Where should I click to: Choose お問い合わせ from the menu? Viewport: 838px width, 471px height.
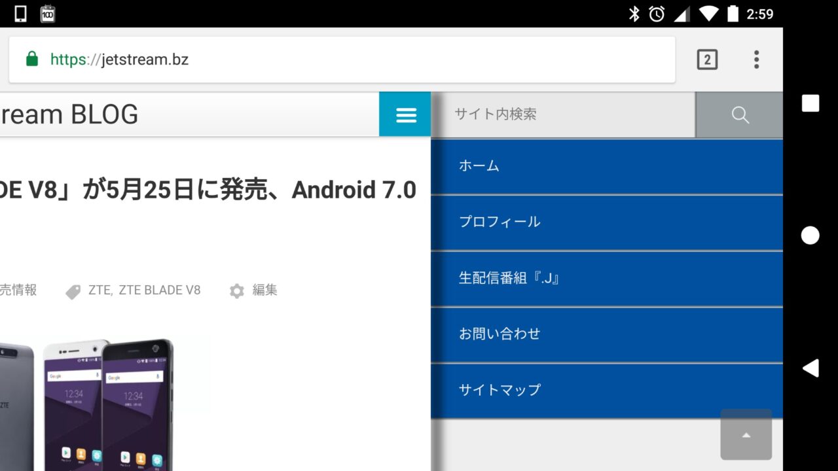[500, 334]
